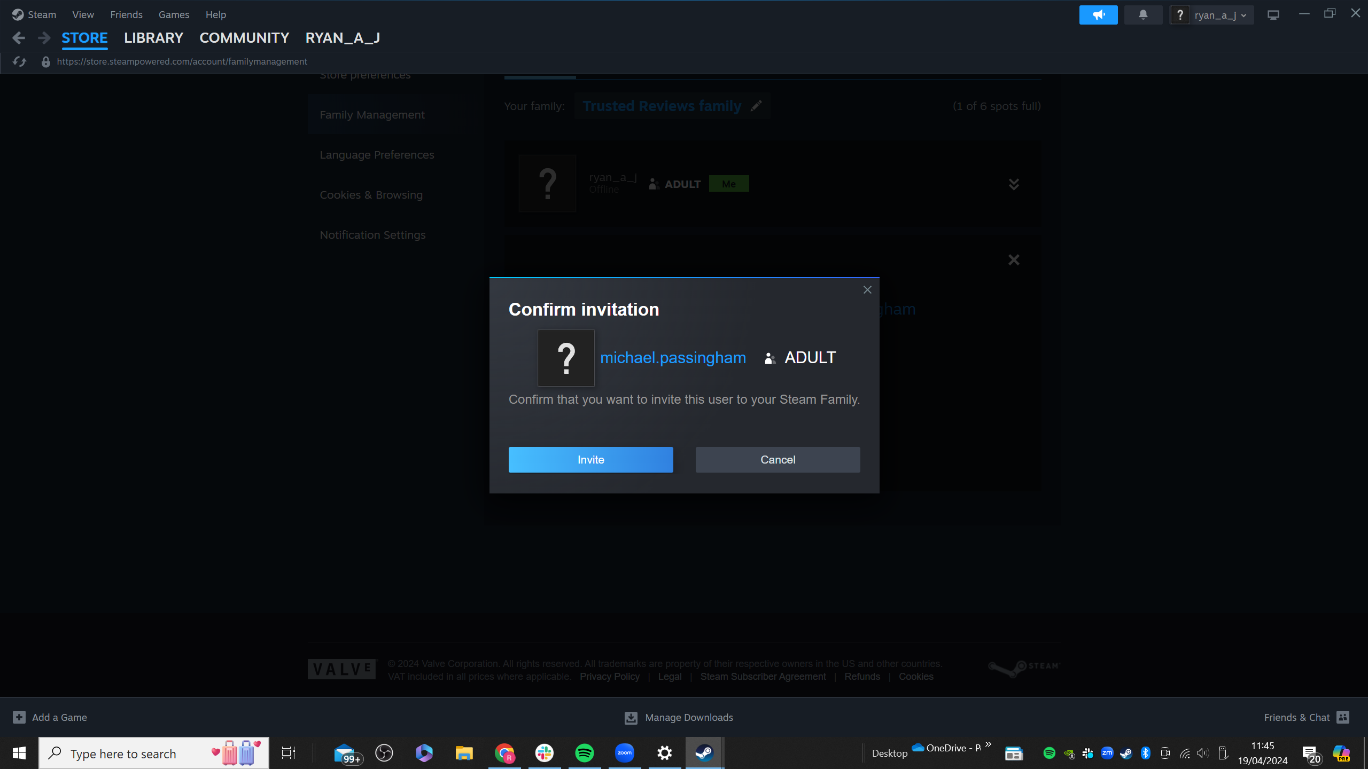Click the lock icon beside the URL
Image resolution: width=1368 pixels, height=769 pixels.
point(46,62)
